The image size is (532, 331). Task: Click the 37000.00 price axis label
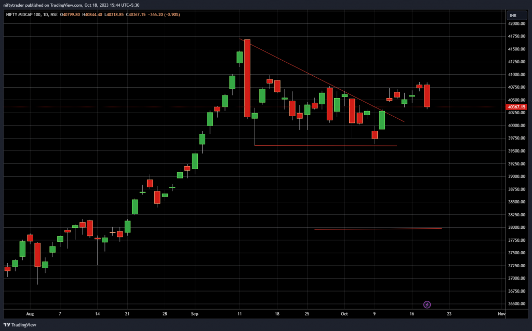tap(517, 278)
